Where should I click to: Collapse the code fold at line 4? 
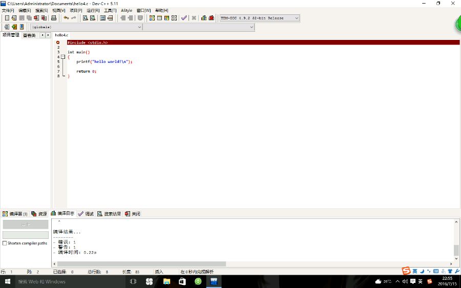point(63,57)
